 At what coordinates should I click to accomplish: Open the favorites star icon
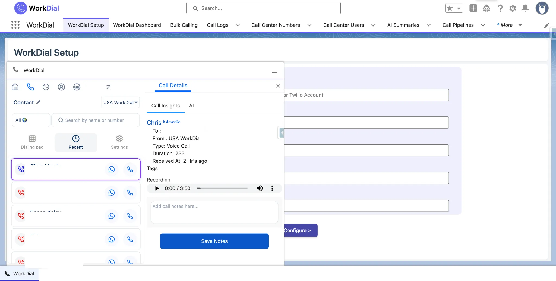(450, 8)
